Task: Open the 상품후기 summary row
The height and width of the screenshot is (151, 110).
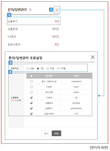Action: click(33, 21)
